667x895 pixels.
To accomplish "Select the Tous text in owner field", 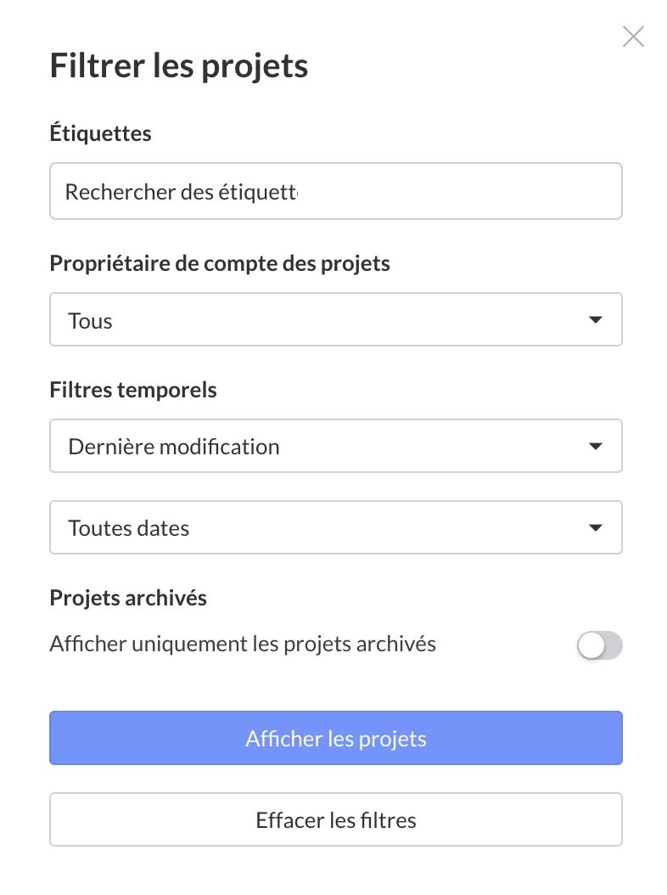I will [x=90, y=321].
